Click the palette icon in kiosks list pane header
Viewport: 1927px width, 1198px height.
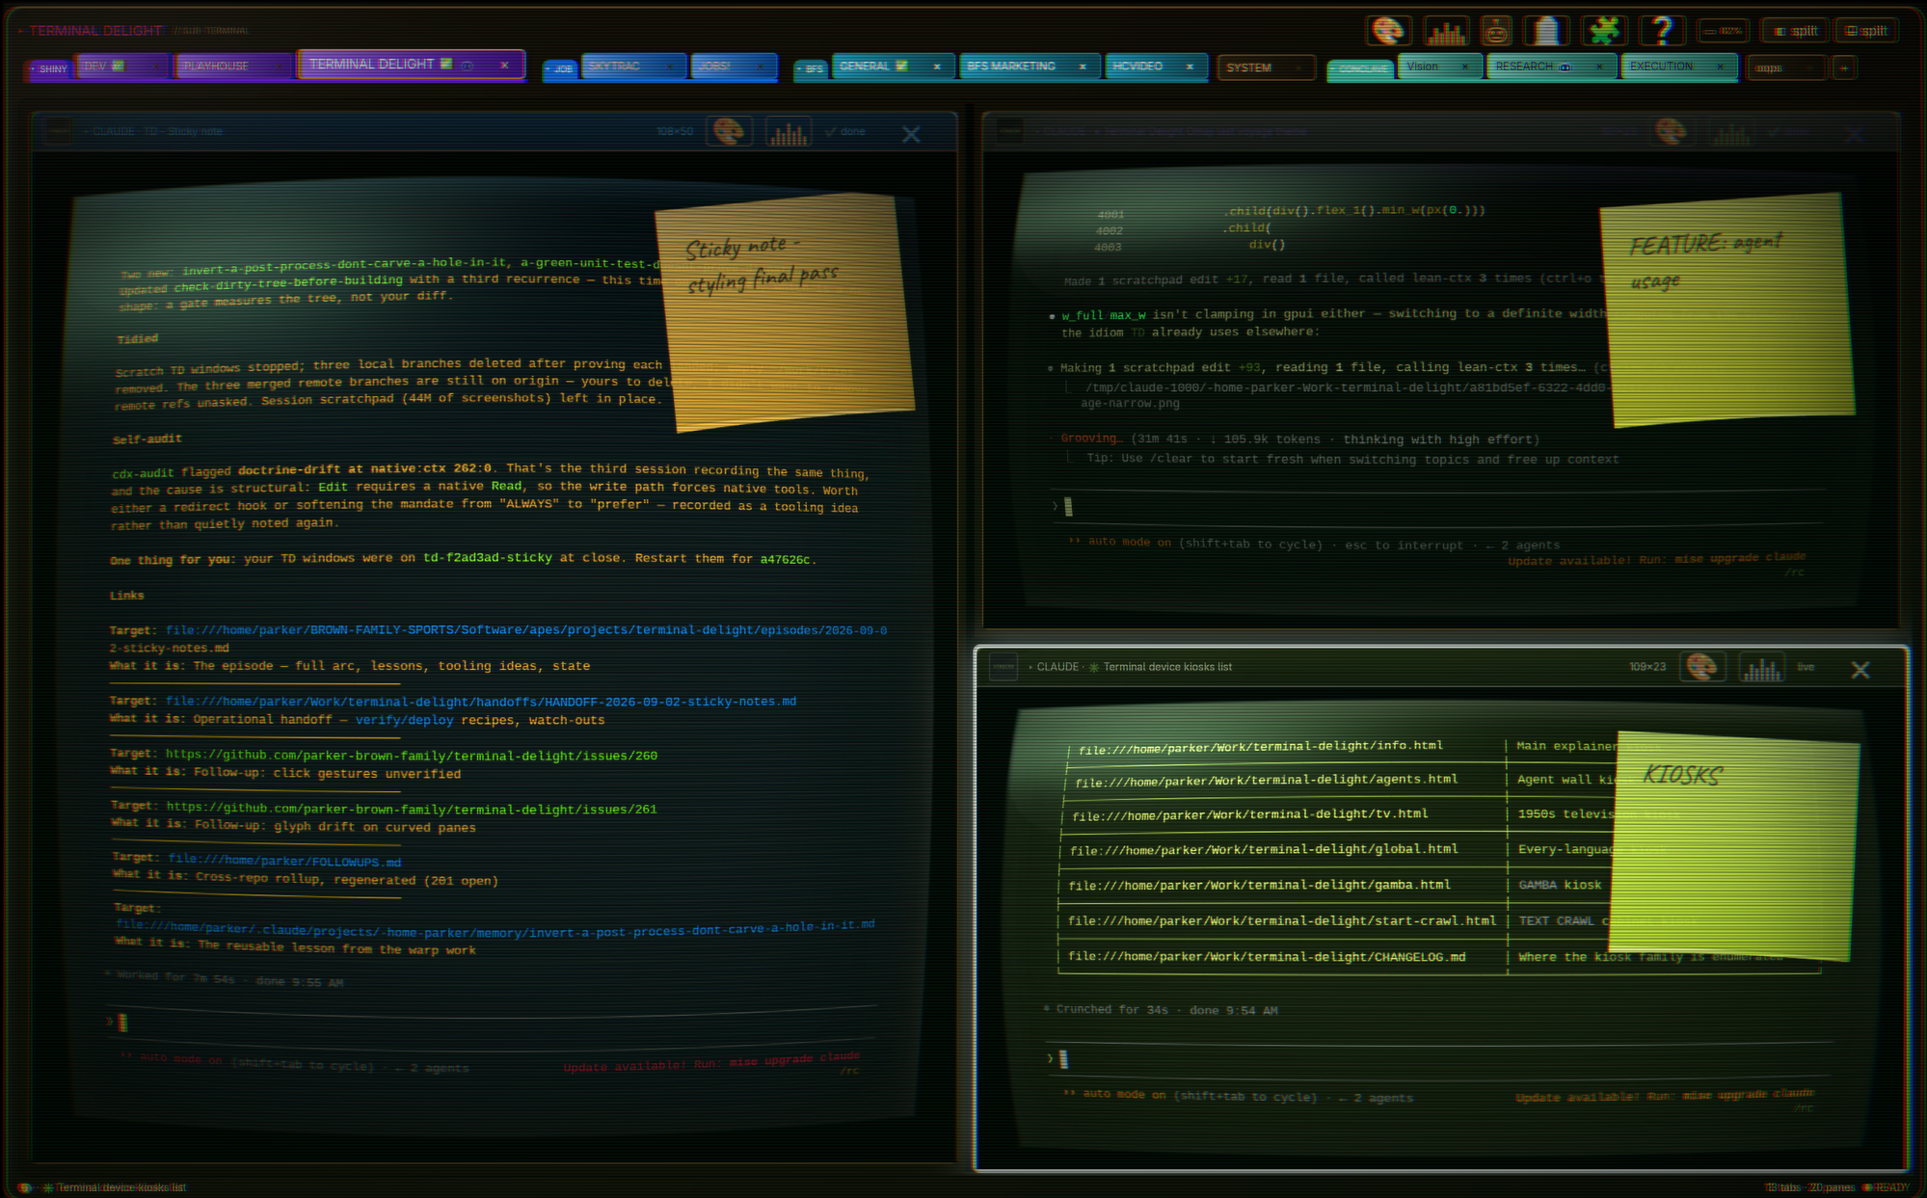pyautogui.click(x=1702, y=667)
